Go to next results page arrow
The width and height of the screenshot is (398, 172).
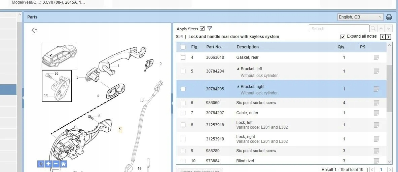pyautogui.click(x=390, y=170)
